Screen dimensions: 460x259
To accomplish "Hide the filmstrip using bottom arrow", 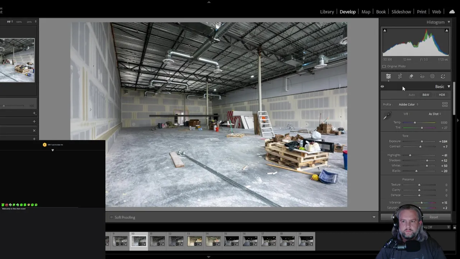I will pyautogui.click(x=209, y=257).
